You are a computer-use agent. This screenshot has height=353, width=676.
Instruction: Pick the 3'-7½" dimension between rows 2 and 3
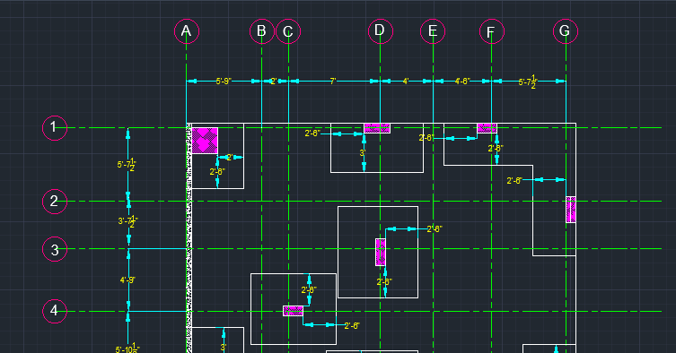click(128, 221)
